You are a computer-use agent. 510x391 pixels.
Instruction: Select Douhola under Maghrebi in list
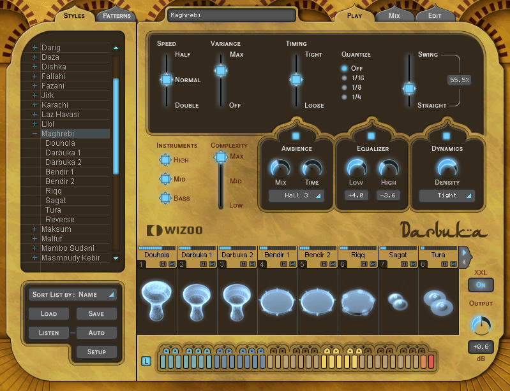coord(60,143)
